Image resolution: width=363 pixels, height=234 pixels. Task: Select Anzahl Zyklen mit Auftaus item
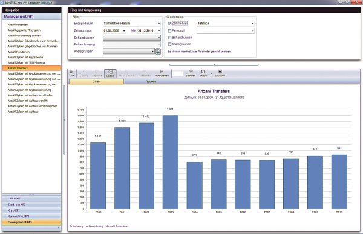tap(23, 112)
